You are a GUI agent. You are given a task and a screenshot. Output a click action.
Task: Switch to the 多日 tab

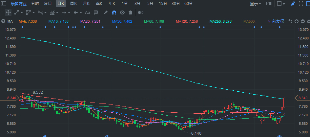point(48,4)
